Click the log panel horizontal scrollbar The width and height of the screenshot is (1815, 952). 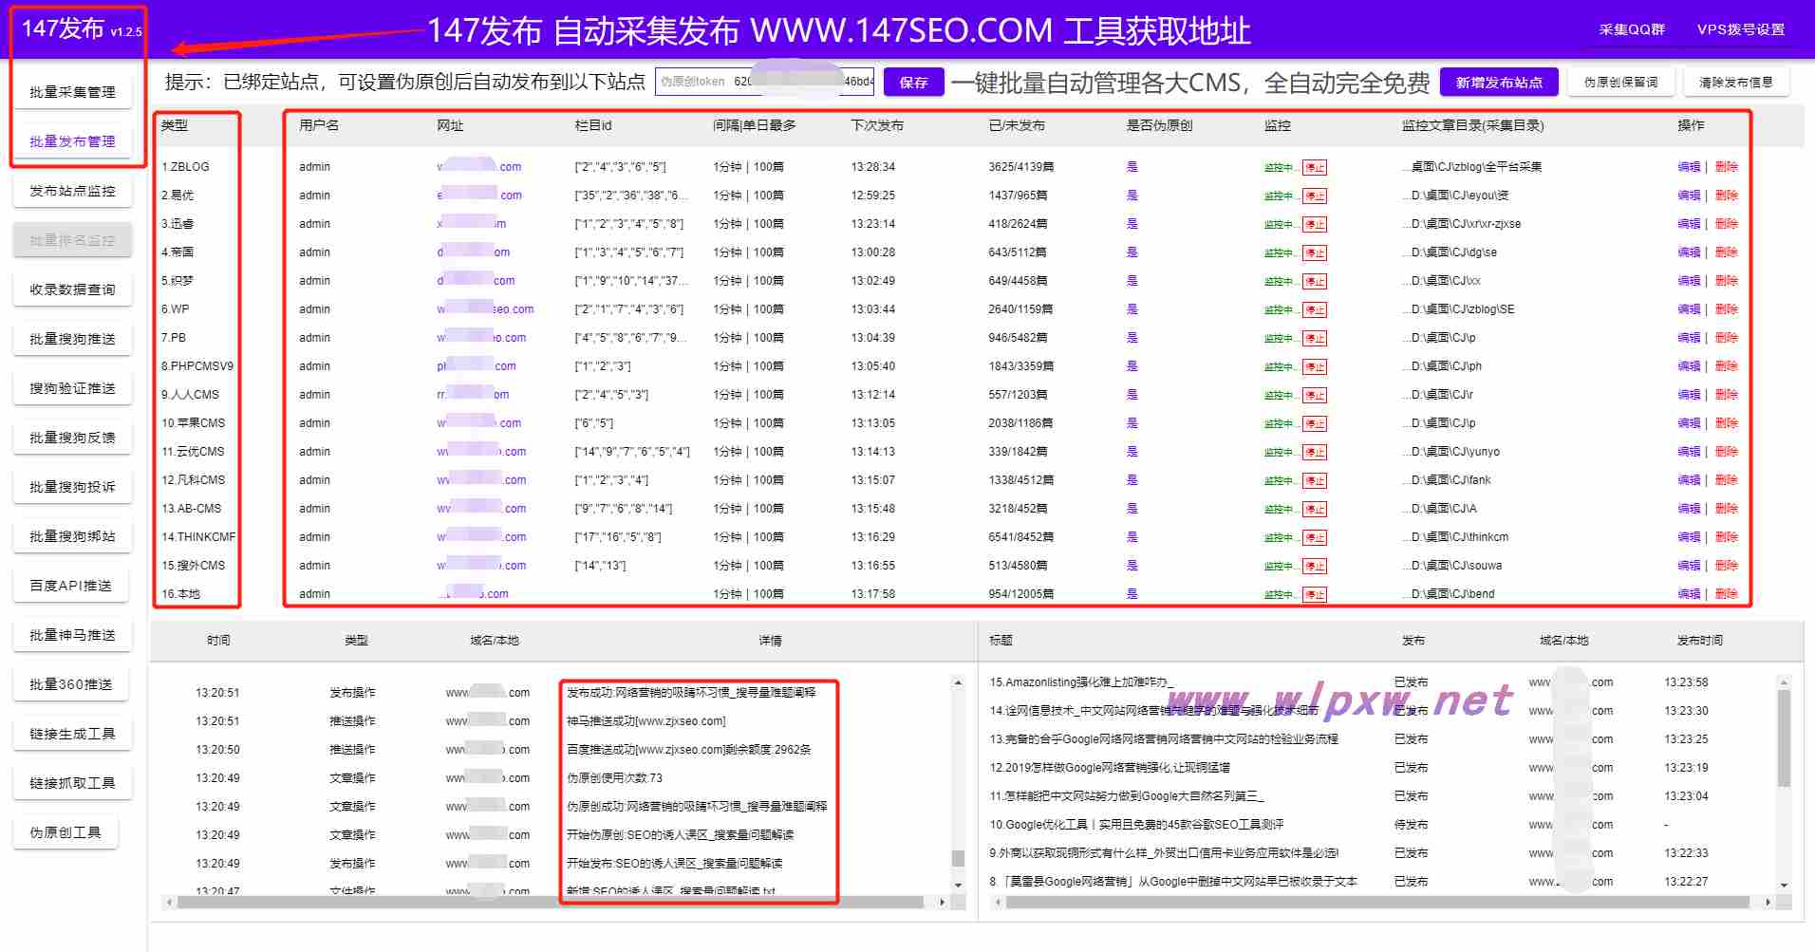(551, 902)
